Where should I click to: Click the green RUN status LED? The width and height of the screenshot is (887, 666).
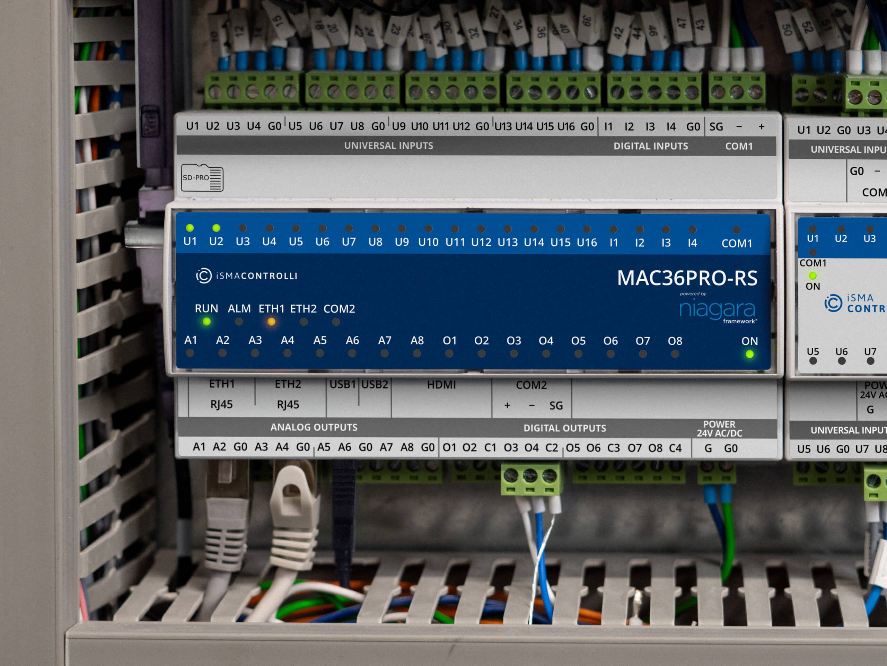tap(207, 322)
